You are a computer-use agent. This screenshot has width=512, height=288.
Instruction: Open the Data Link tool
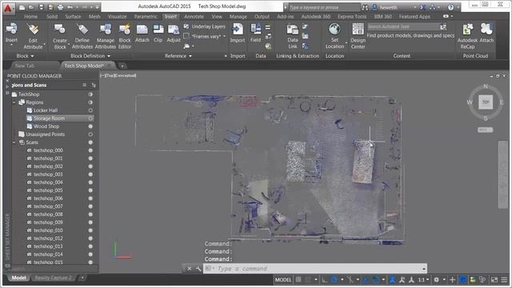[x=293, y=36]
